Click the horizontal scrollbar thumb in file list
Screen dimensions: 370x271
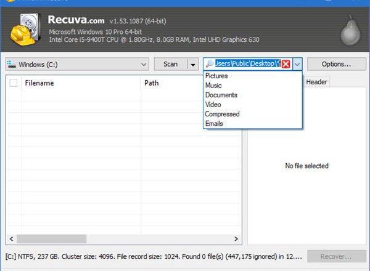pyautogui.click(x=51, y=239)
